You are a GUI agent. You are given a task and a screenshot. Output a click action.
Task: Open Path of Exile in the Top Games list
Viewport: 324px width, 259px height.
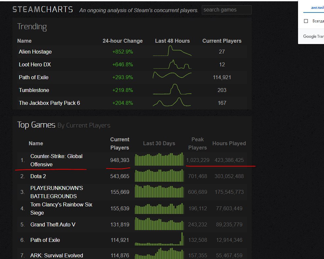[x=45, y=240]
